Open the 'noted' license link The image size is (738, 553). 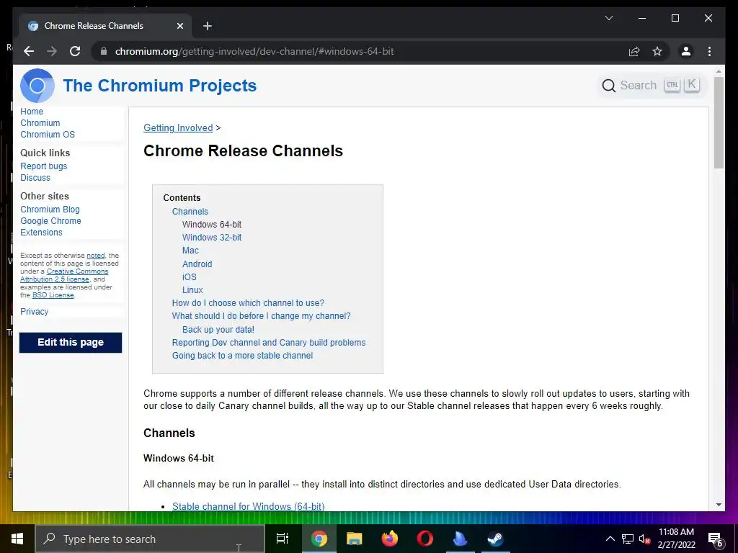(96, 256)
